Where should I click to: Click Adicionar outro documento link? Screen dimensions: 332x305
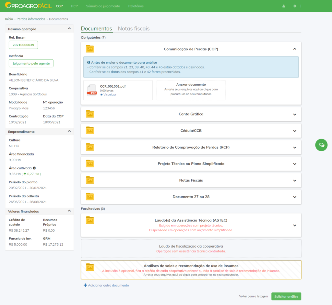point(108,285)
